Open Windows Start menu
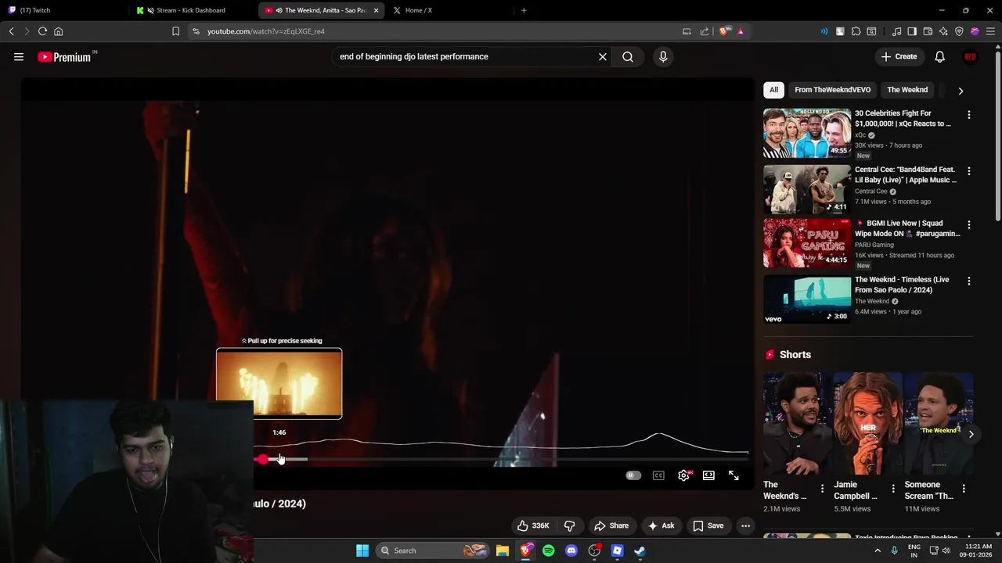The height and width of the screenshot is (563, 1002). 362,550
